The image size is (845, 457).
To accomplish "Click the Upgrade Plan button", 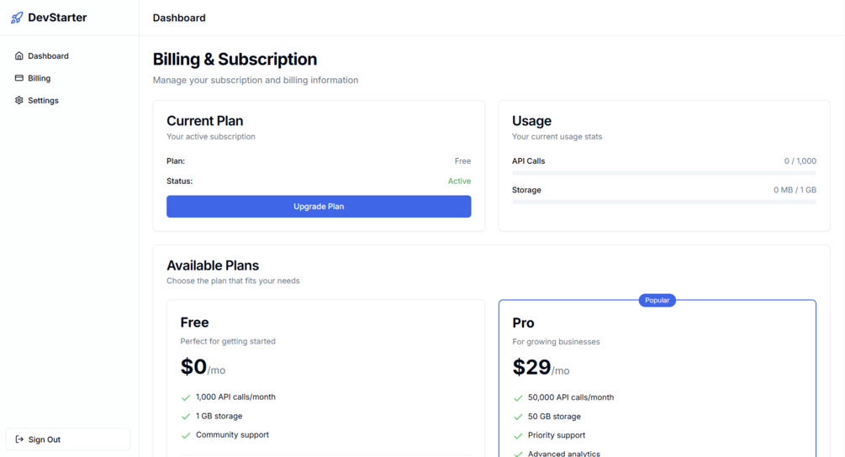I will point(319,206).
